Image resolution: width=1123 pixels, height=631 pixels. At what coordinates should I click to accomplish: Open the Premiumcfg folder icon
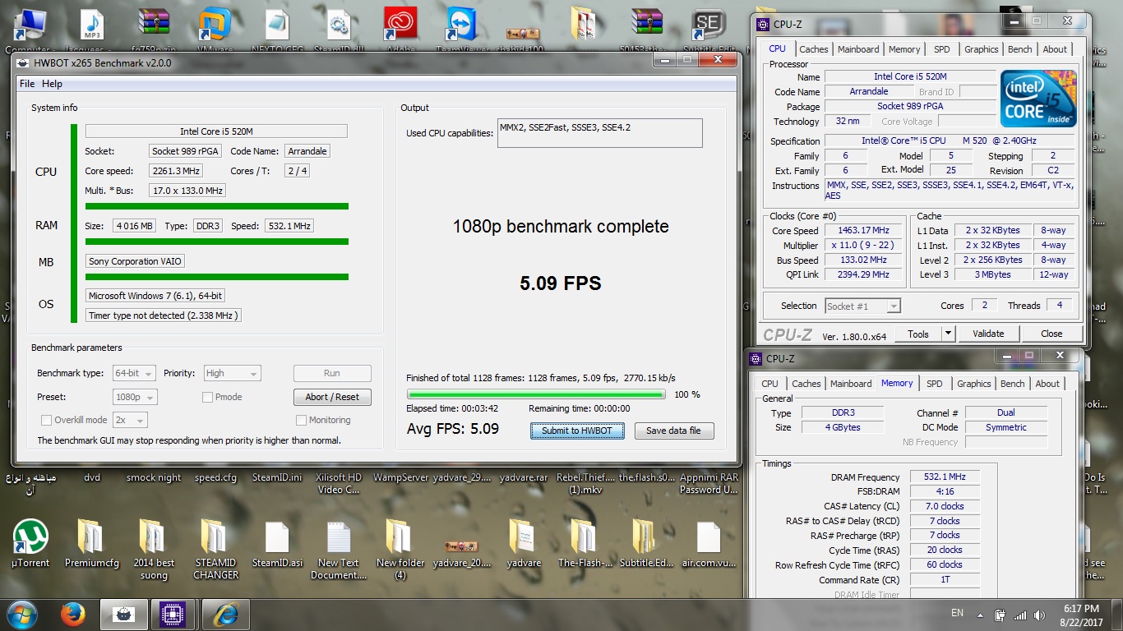coord(91,543)
